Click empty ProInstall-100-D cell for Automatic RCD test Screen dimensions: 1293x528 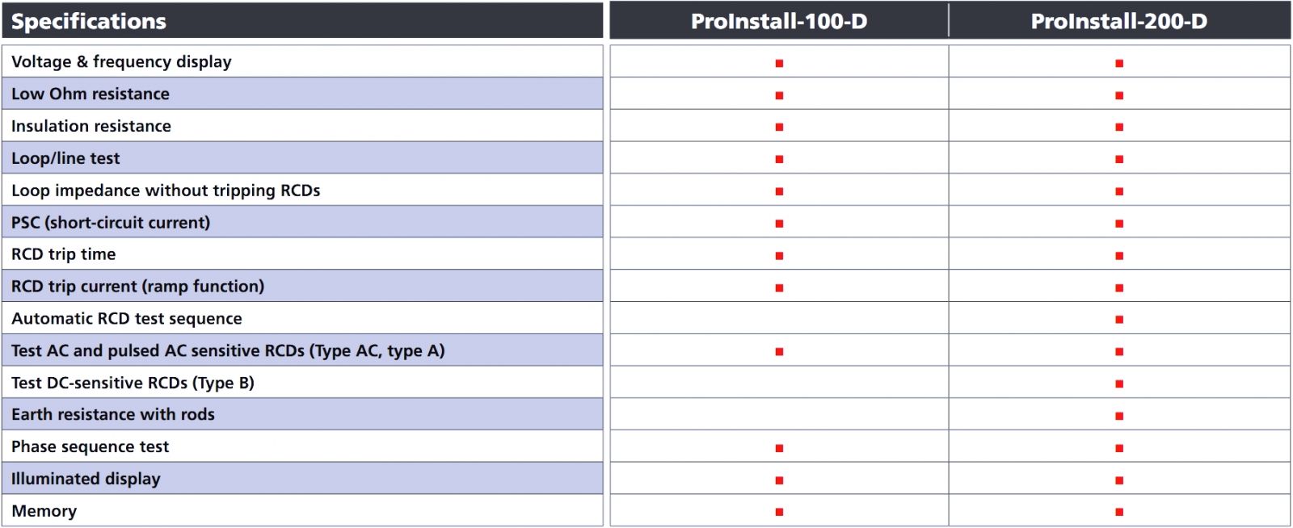(779, 318)
